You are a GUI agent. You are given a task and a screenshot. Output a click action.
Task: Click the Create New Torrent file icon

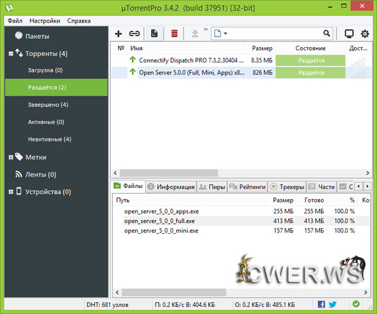click(155, 33)
